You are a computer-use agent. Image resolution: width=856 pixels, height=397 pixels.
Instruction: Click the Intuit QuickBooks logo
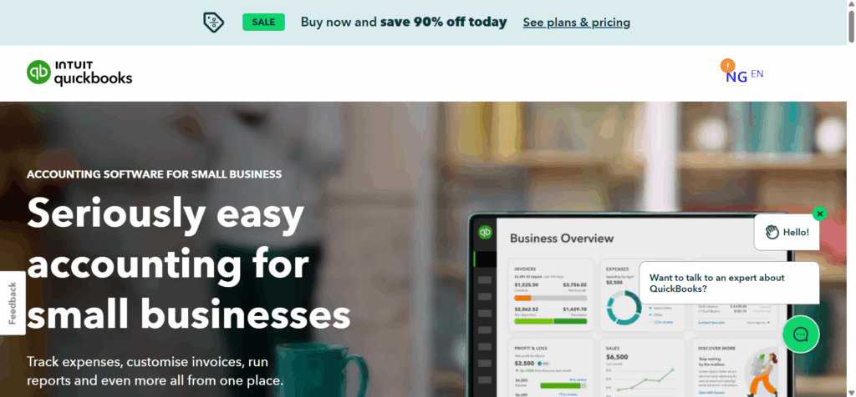[79, 73]
